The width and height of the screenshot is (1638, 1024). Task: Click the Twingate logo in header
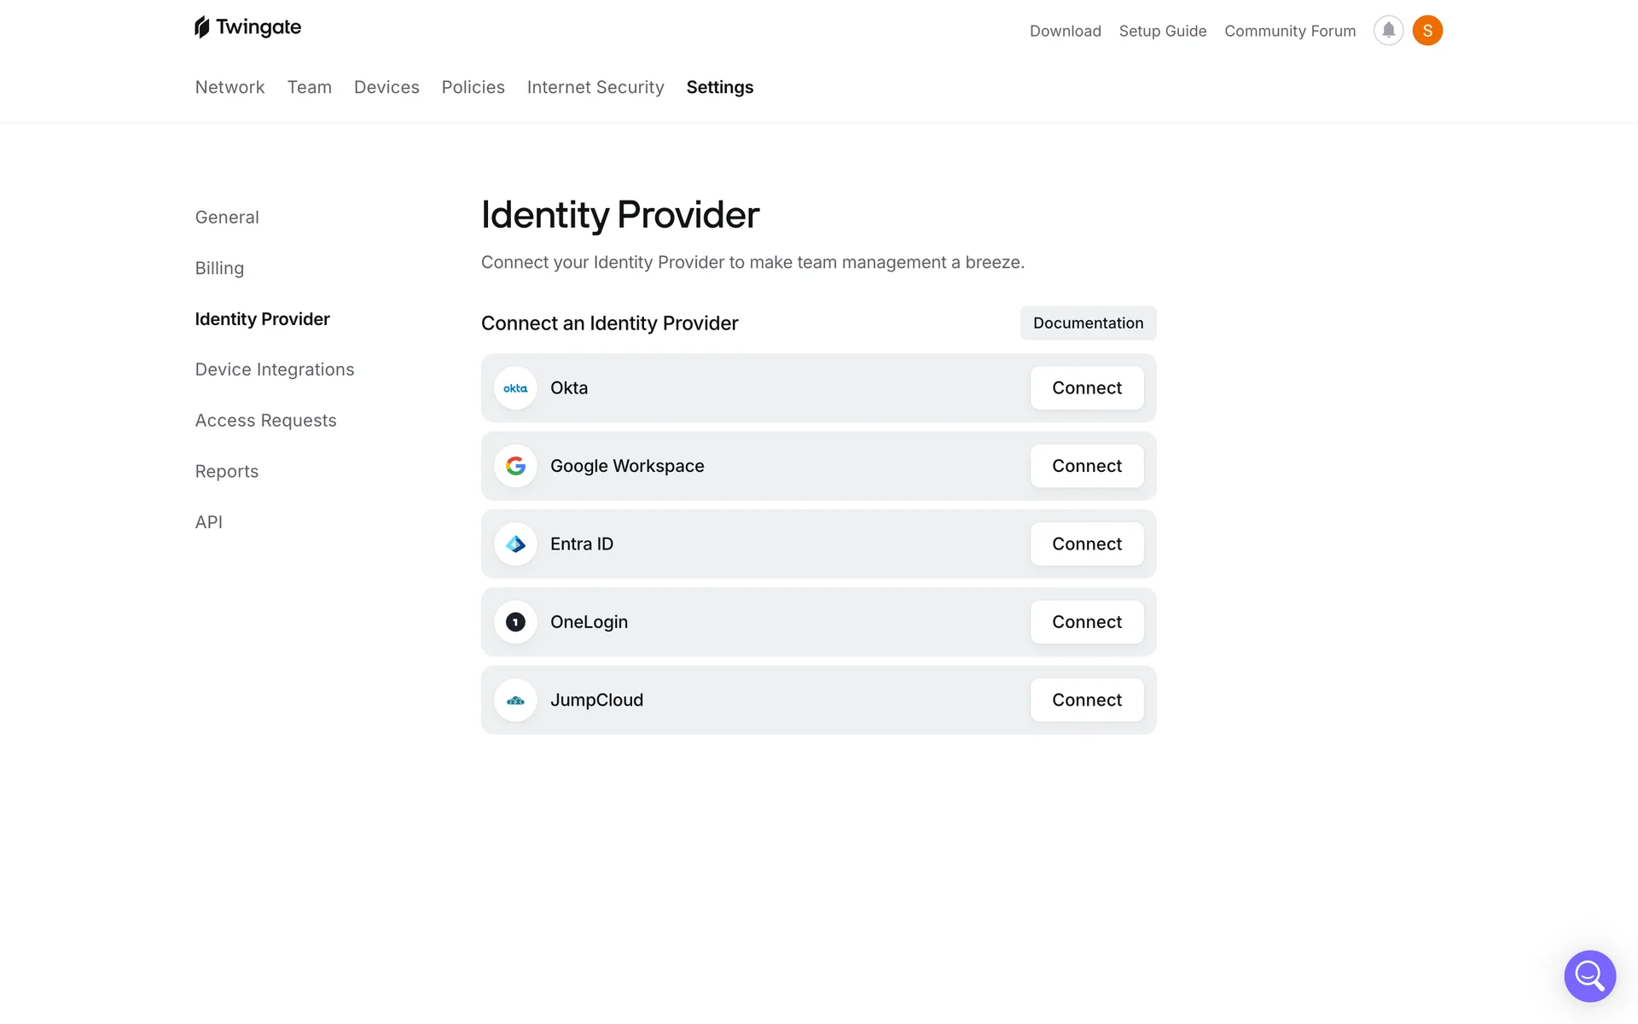(x=247, y=27)
